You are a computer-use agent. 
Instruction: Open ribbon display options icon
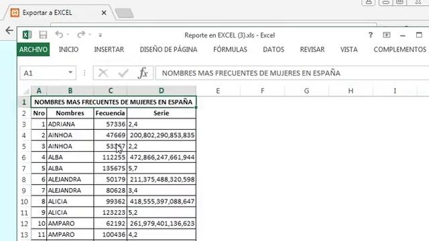(x=386, y=35)
